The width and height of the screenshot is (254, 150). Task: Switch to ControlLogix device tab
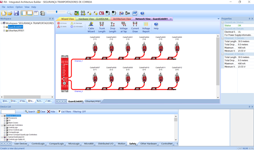point(38,144)
